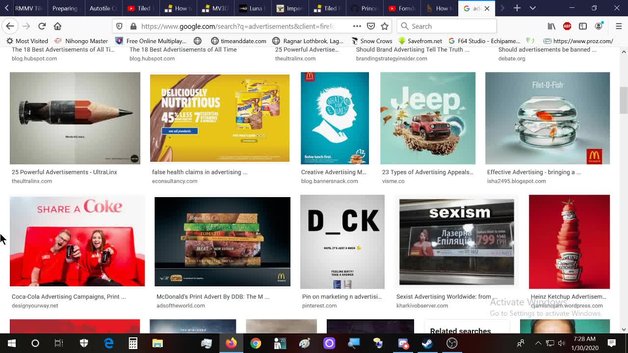Open Nihongo Master bookmark
The height and width of the screenshot is (353, 628).
coord(81,41)
